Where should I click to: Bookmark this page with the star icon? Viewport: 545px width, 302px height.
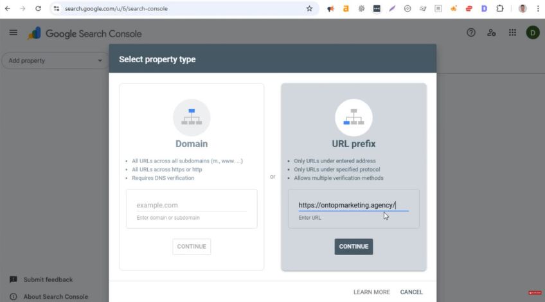[309, 9]
